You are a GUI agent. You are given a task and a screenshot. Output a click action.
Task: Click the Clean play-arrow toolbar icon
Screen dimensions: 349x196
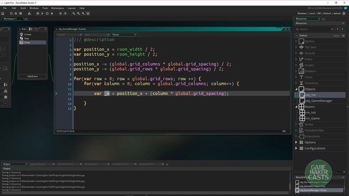(52, 14)
